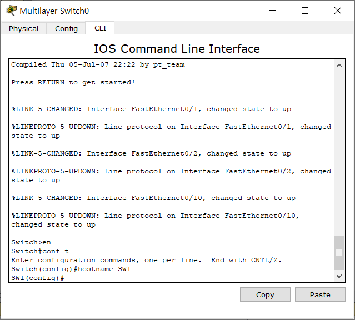Image resolution: width=355 pixels, height=320 pixels.
Task: Click the Copy button
Action: (x=265, y=294)
